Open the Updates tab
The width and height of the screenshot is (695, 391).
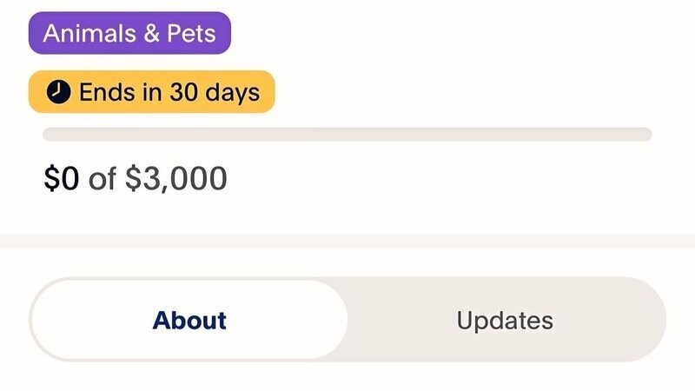(x=505, y=320)
